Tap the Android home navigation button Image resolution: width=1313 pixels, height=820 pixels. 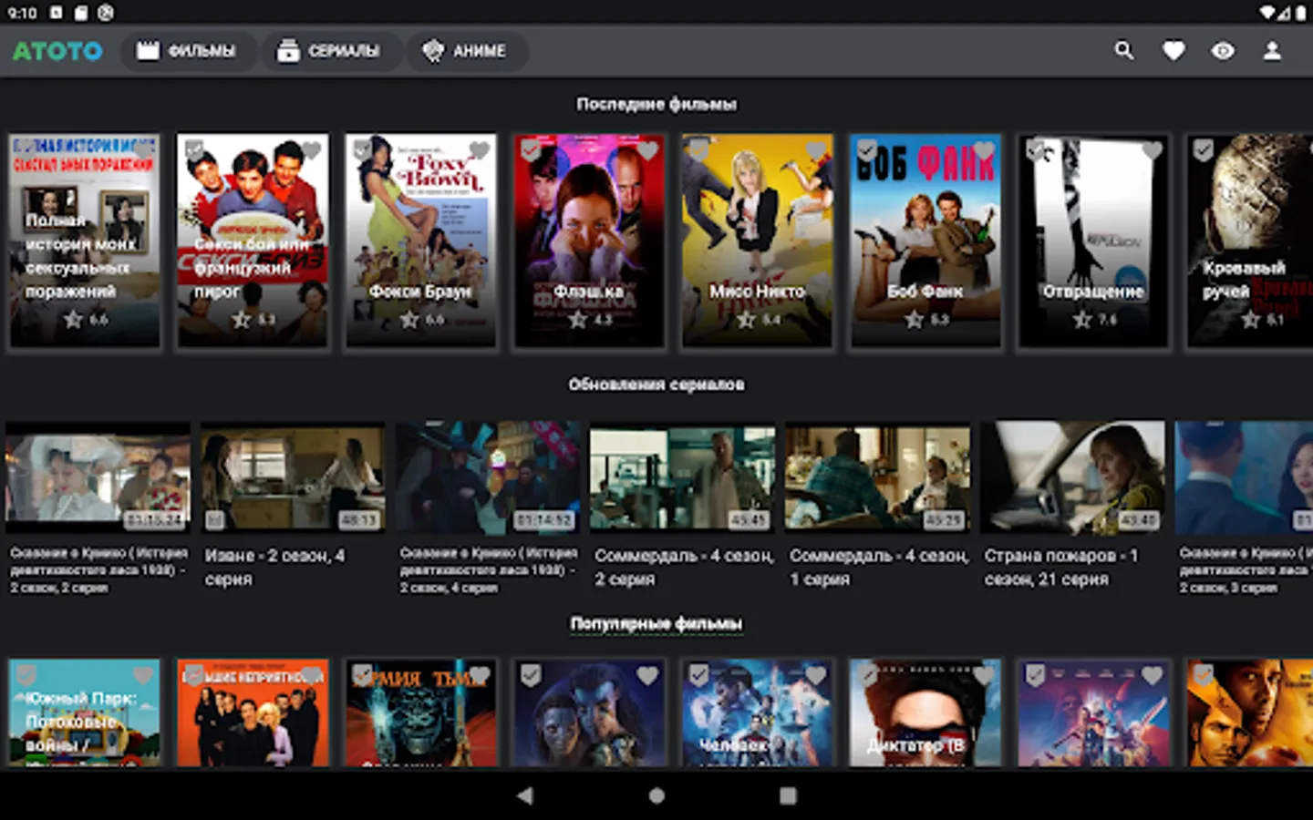click(x=656, y=795)
